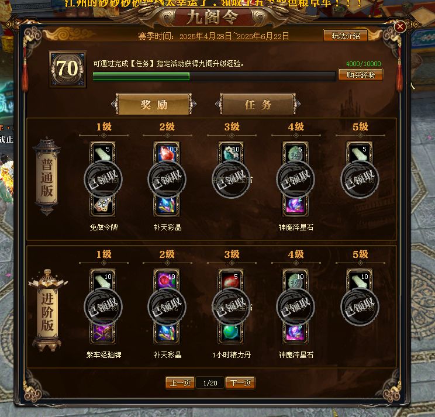Screen dimensions: 435x417
Task: Click 普通版 level 2 red gem icon
Action: (x=167, y=153)
